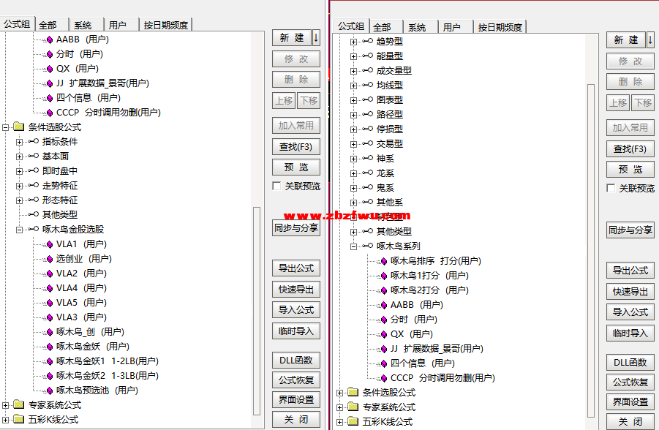Click JJ 扩展数据_景哥 icon in right window
The height and width of the screenshot is (430, 659).
click(384, 350)
